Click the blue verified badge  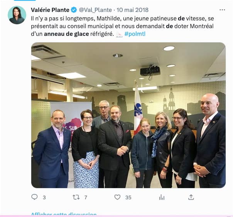tap(74, 10)
